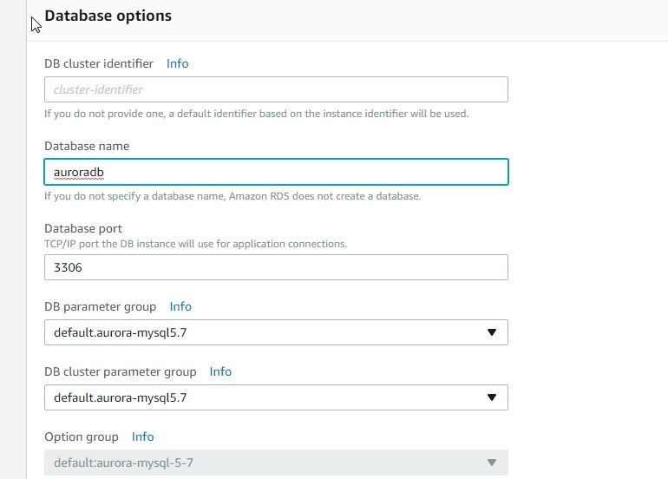Expand the DB cluster parameter group dropdown
This screenshot has height=479, width=668.
[x=276, y=397]
